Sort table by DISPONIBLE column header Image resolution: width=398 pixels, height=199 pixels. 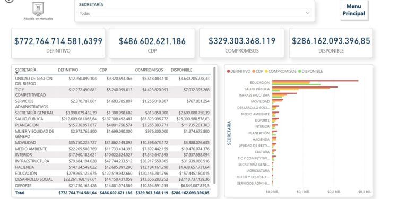coord(181,70)
